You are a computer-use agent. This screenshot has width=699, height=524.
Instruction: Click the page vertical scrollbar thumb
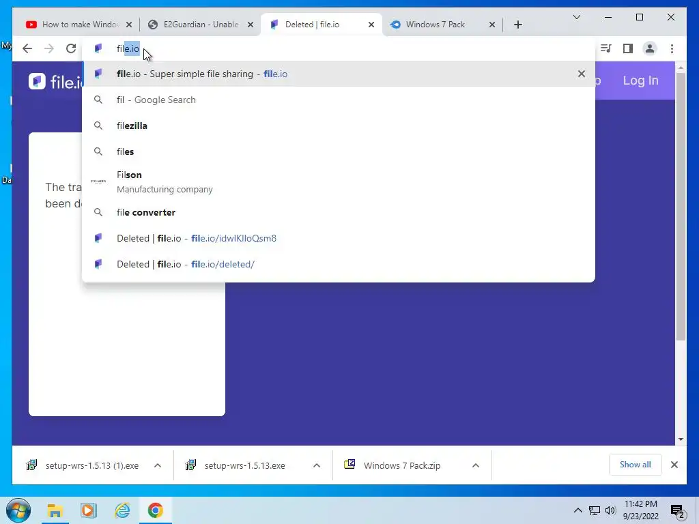[x=681, y=207]
